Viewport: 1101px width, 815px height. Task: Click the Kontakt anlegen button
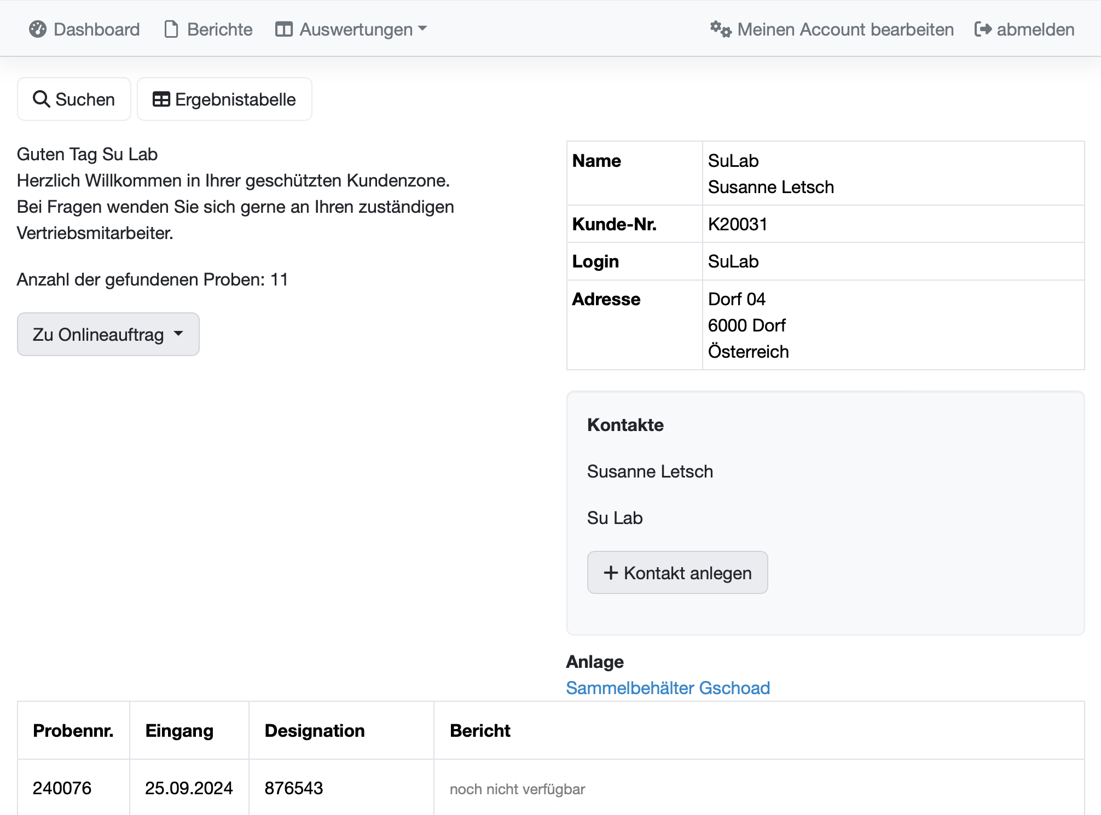(677, 573)
